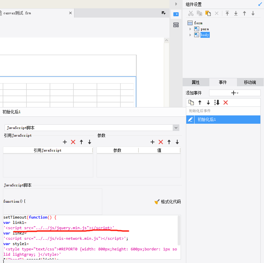Move event down in event list
This screenshot has height=263, width=264.
click(x=208, y=102)
